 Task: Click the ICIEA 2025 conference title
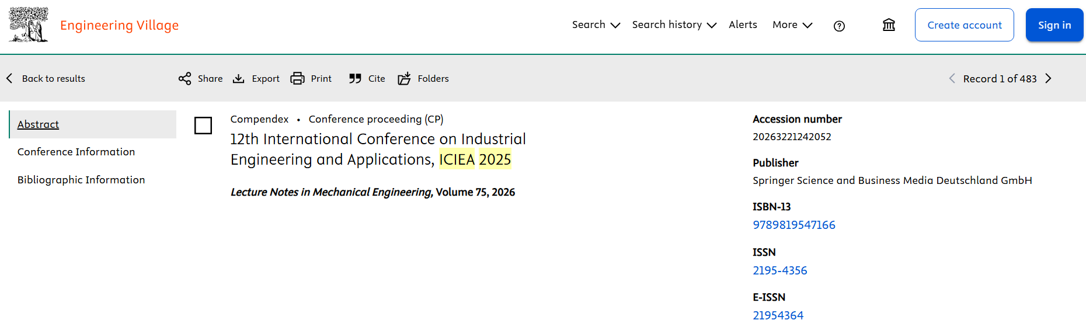pos(378,149)
